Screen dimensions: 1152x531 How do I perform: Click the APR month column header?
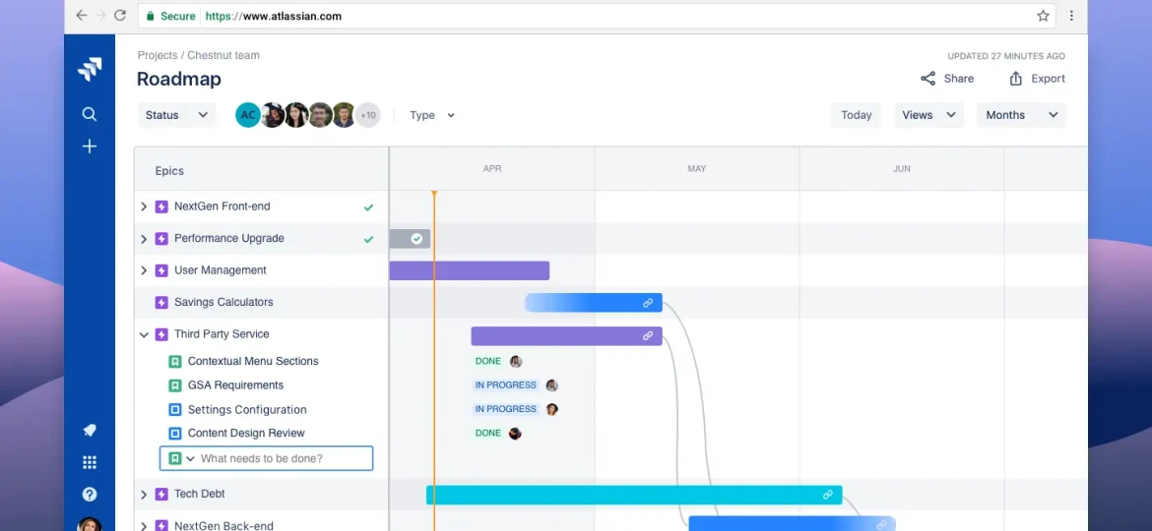(492, 169)
